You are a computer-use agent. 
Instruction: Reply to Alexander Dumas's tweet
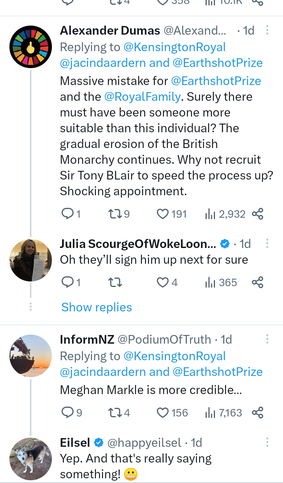click(68, 214)
